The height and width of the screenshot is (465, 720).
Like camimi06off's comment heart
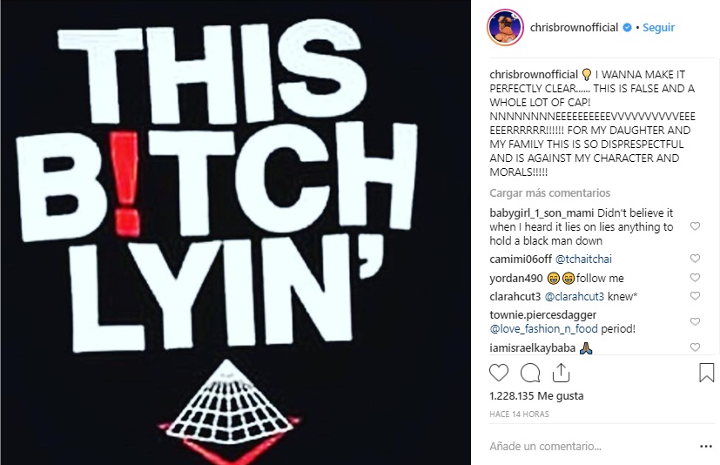click(696, 259)
